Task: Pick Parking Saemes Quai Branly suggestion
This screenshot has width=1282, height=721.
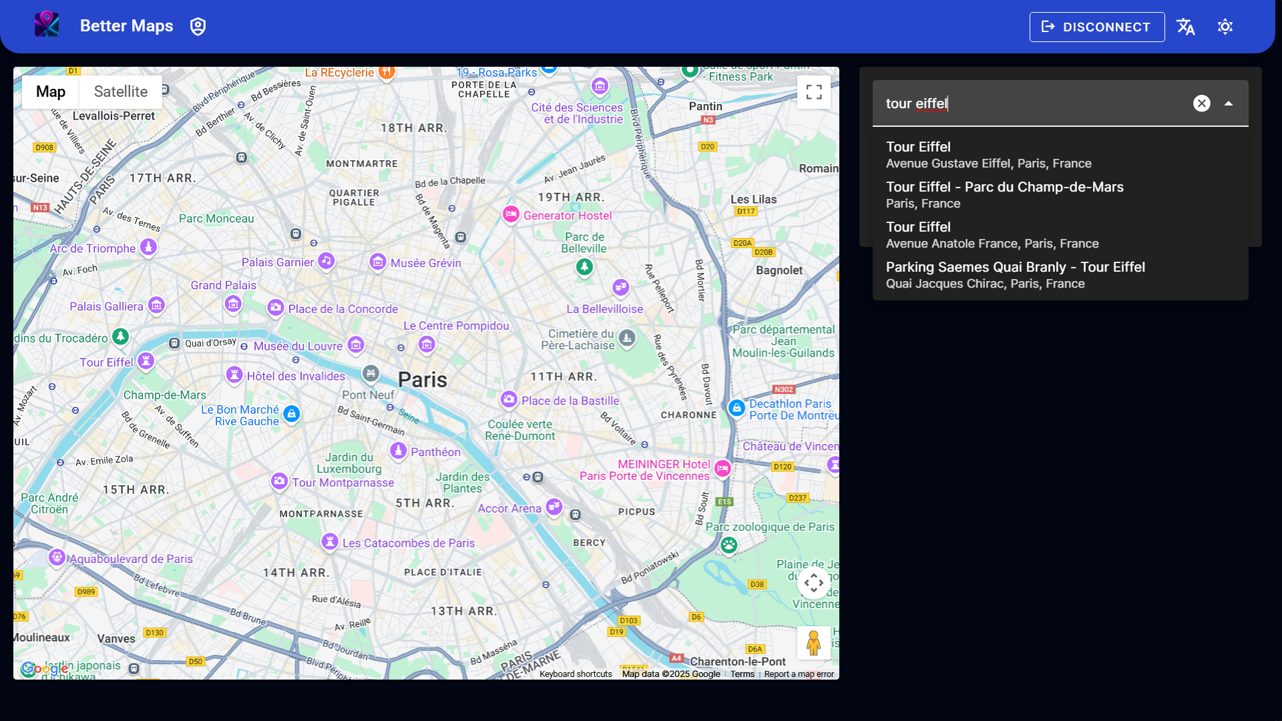Action: [x=1015, y=275]
